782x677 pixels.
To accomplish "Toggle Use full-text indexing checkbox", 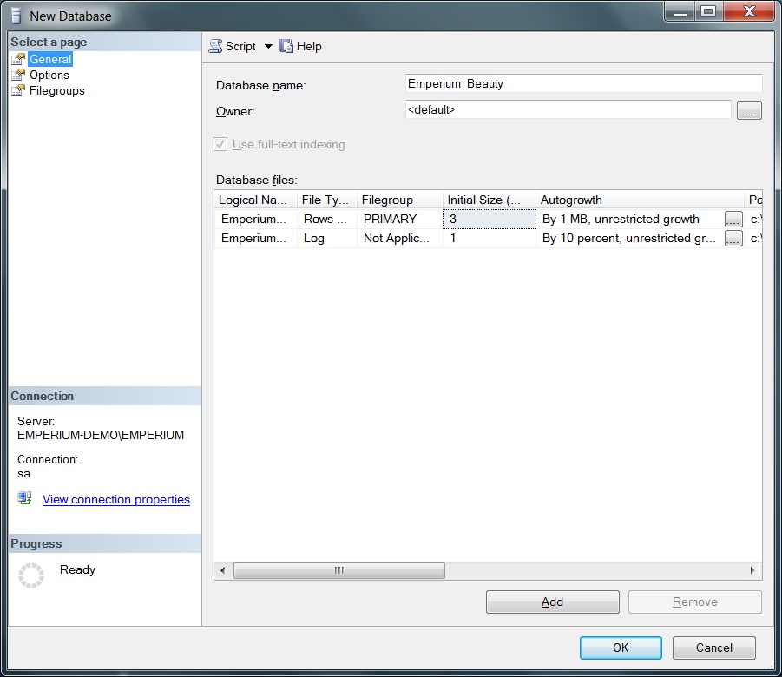I will [220, 145].
